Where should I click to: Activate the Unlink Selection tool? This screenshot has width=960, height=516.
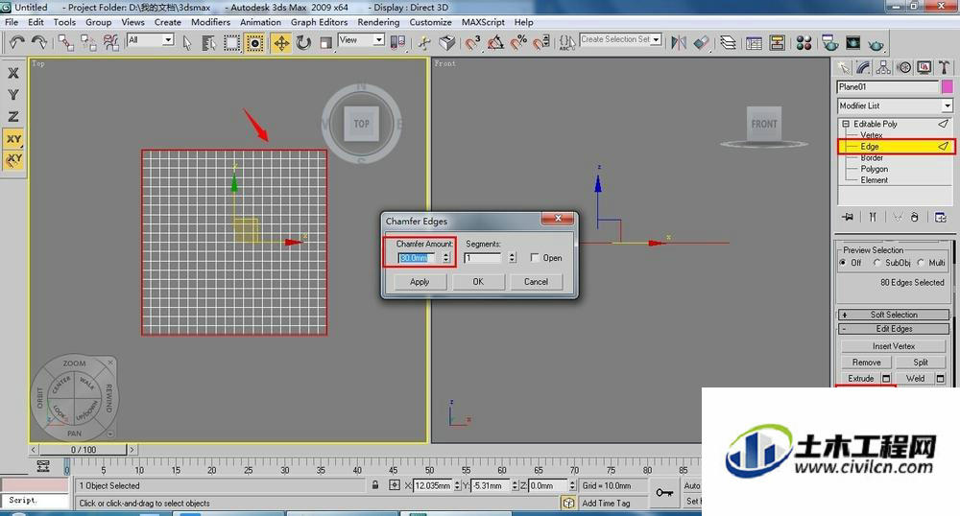(x=88, y=42)
